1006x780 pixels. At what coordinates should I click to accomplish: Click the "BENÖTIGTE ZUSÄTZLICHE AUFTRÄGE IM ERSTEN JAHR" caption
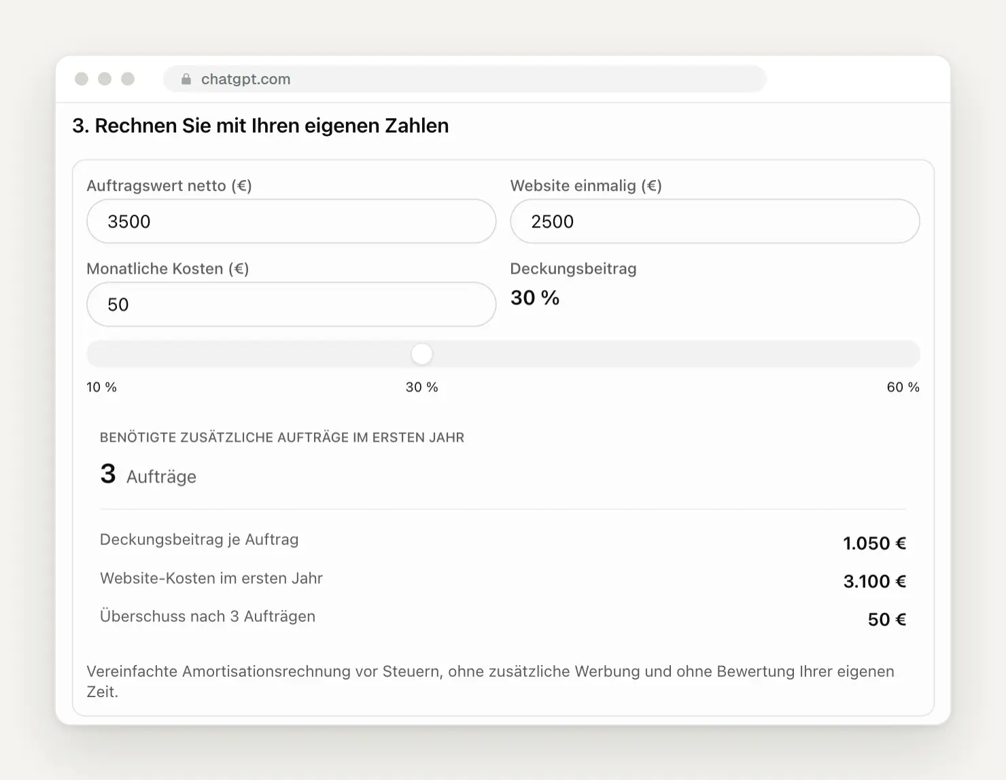tap(282, 438)
